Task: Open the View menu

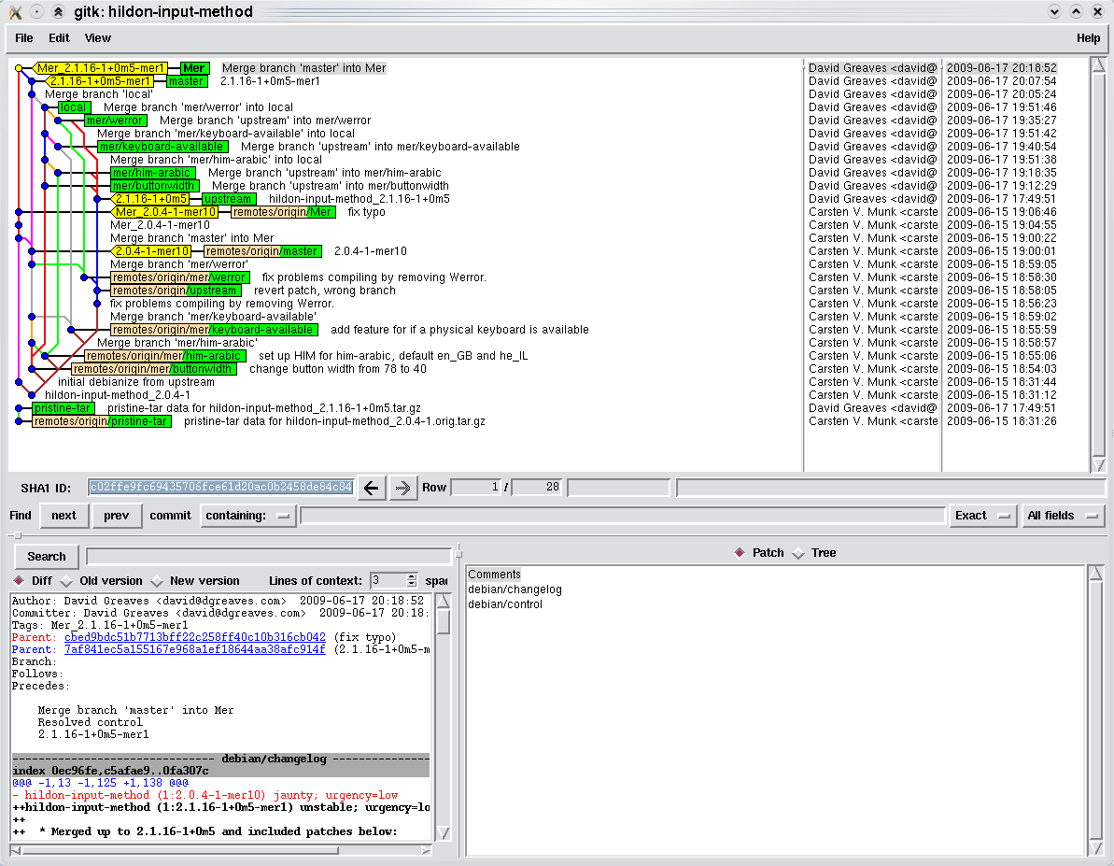Action: pos(98,38)
